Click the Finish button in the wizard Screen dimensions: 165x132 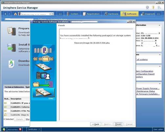(x=118, y=124)
